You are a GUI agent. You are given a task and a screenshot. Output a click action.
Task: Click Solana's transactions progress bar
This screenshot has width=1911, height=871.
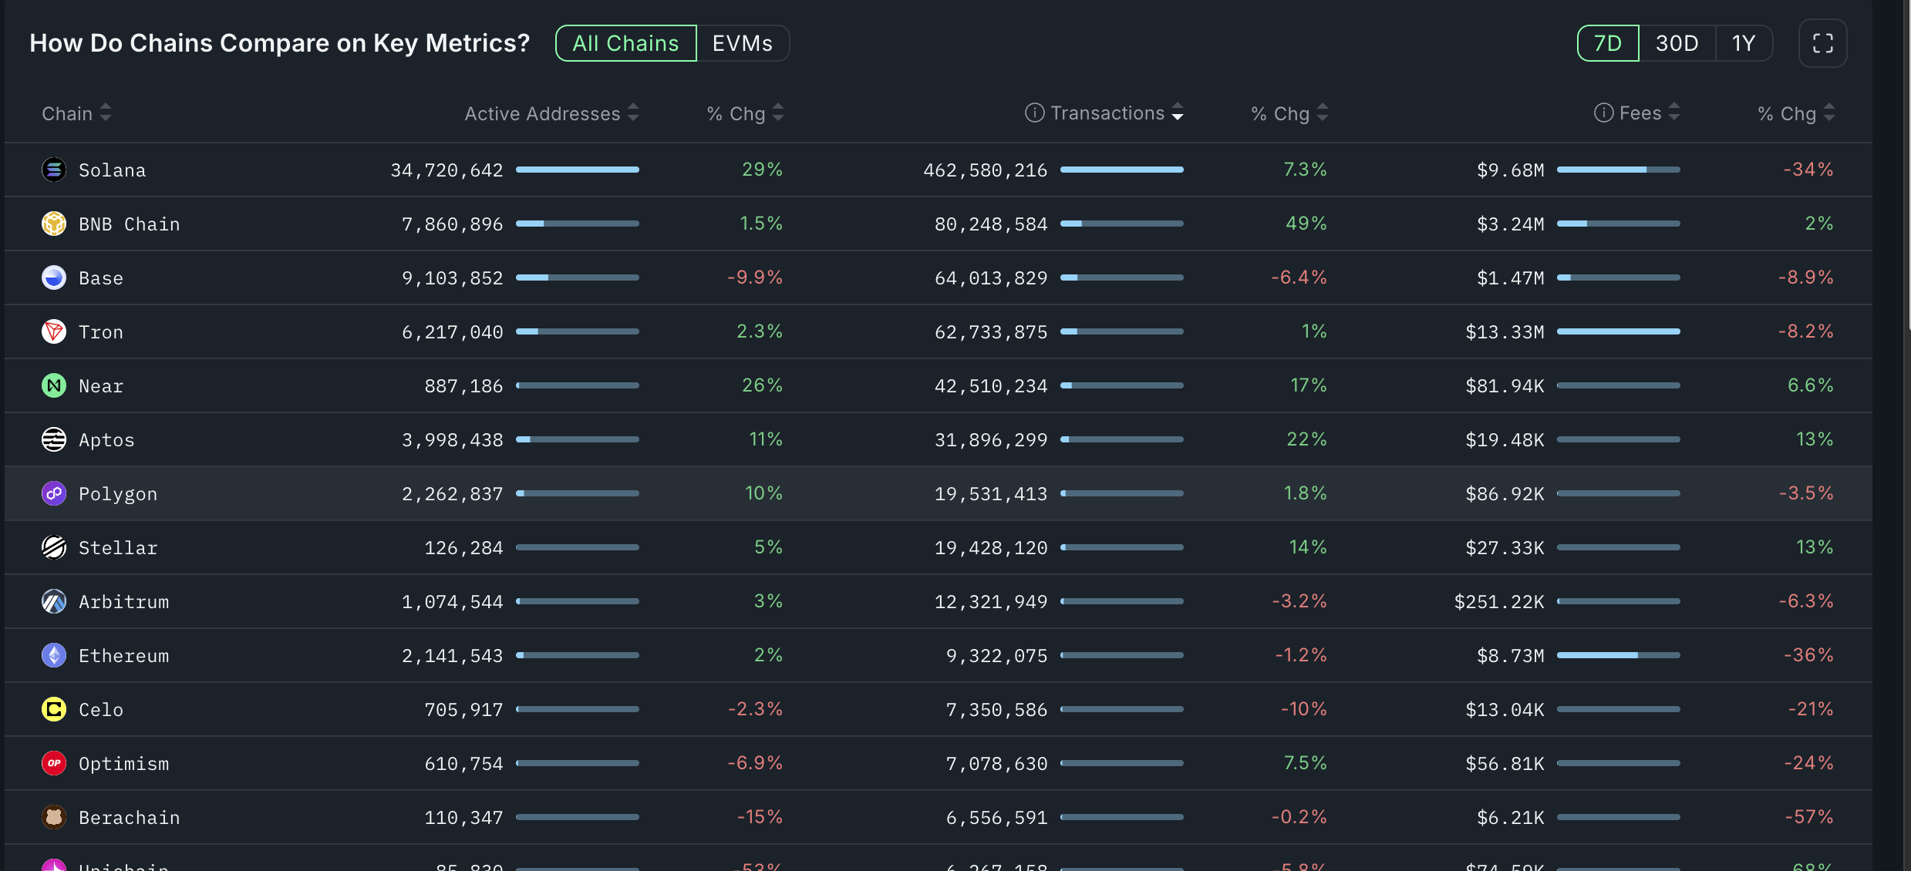pos(1121,170)
